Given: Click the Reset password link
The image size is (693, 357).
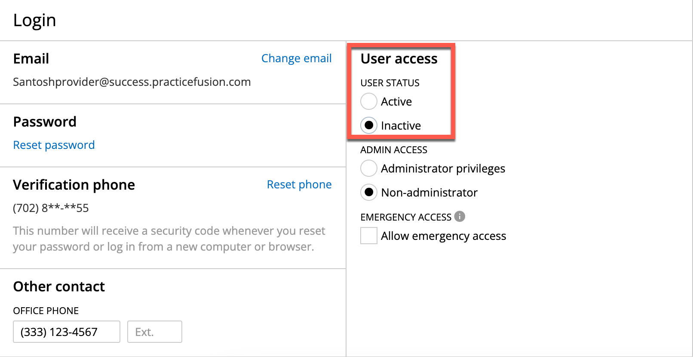Looking at the screenshot, I should [54, 145].
